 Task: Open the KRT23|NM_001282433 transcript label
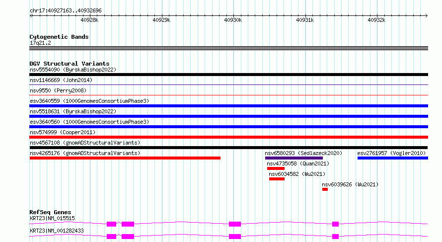click(x=57, y=231)
